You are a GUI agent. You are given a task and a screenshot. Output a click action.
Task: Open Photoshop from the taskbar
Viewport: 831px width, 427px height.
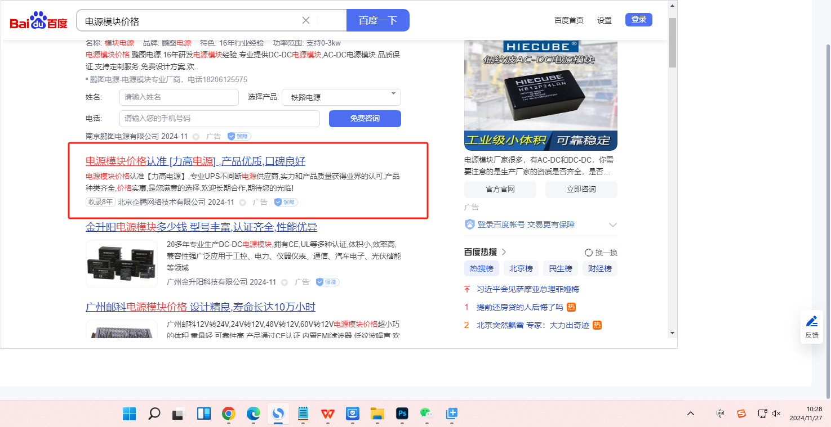coord(402,414)
